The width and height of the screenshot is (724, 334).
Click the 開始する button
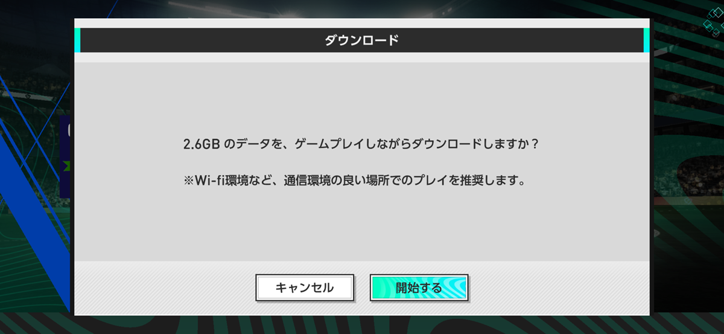point(419,288)
